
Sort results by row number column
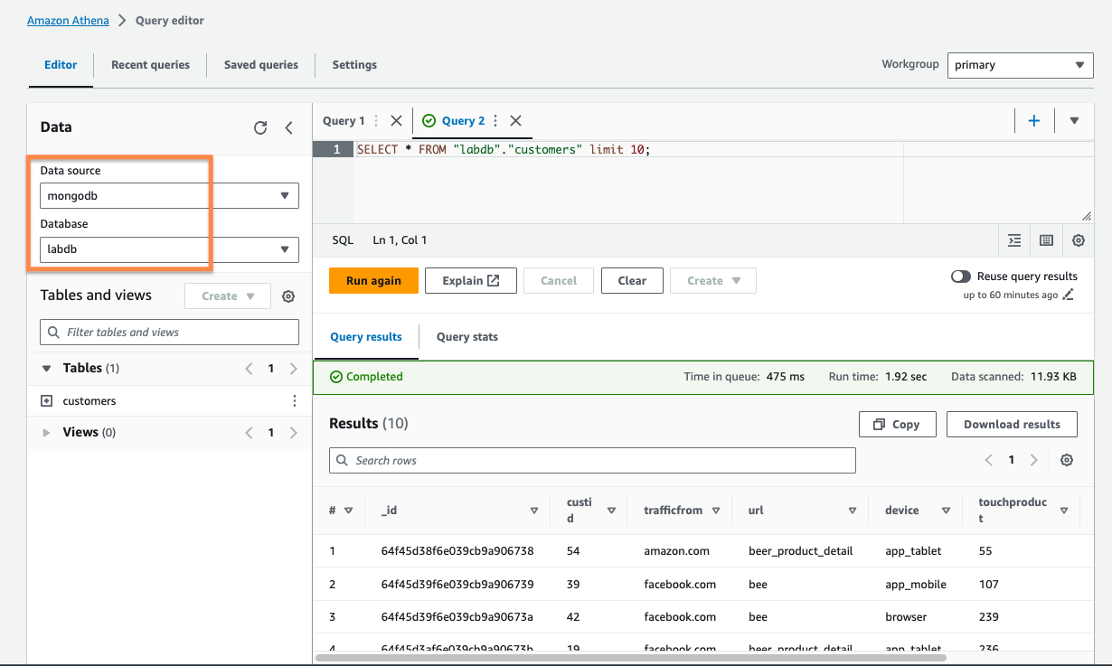coord(348,511)
